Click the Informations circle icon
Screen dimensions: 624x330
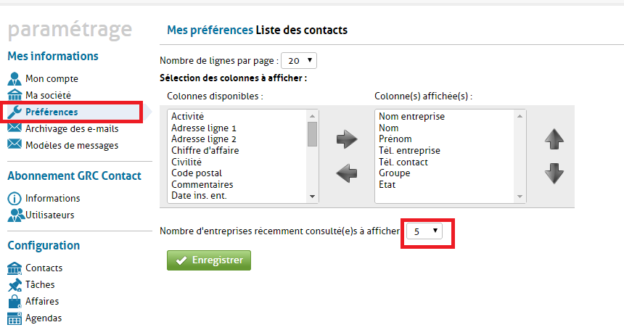tap(15, 198)
